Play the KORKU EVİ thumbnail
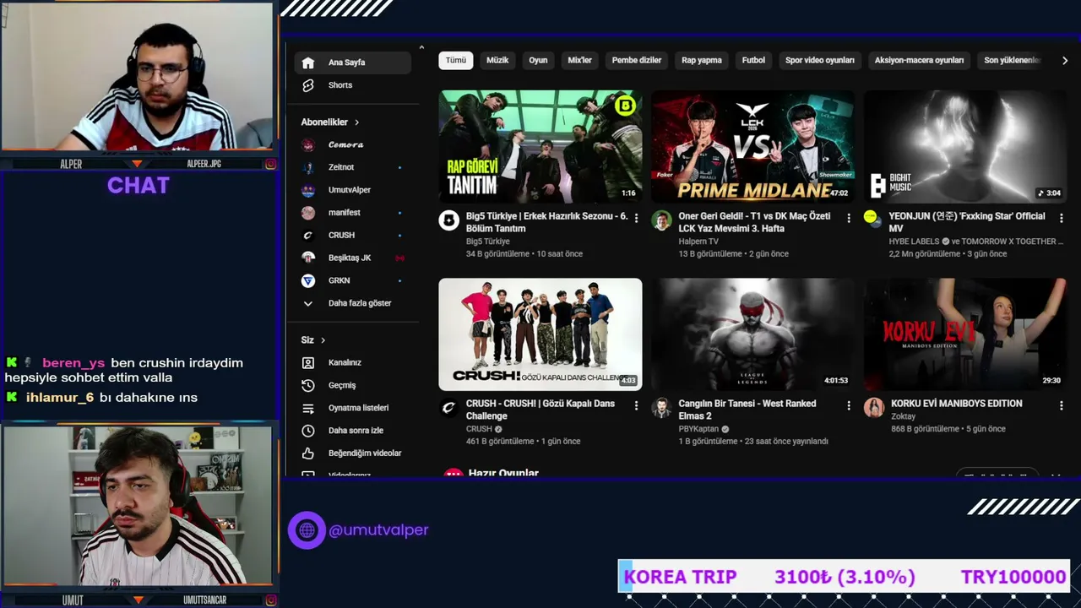This screenshot has height=608, width=1081. pyautogui.click(x=965, y=334)
